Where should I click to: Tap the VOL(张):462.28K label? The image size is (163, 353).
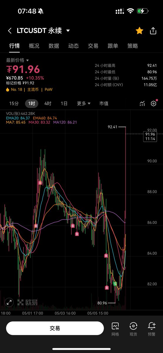click(x=21, y=114)
